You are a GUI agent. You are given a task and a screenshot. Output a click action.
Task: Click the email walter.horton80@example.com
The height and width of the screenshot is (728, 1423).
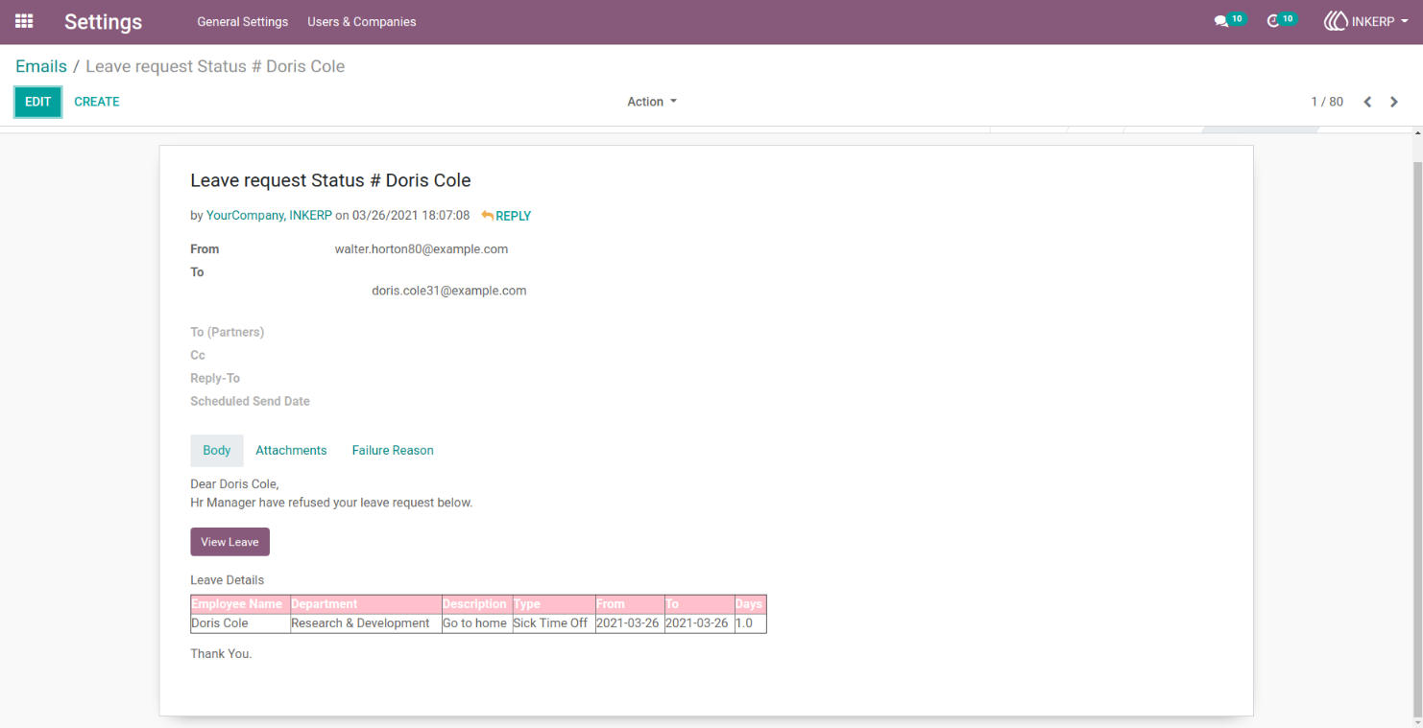tap(422, 249)
